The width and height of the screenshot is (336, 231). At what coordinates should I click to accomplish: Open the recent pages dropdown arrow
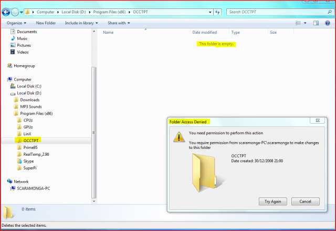tap(22, 12)
